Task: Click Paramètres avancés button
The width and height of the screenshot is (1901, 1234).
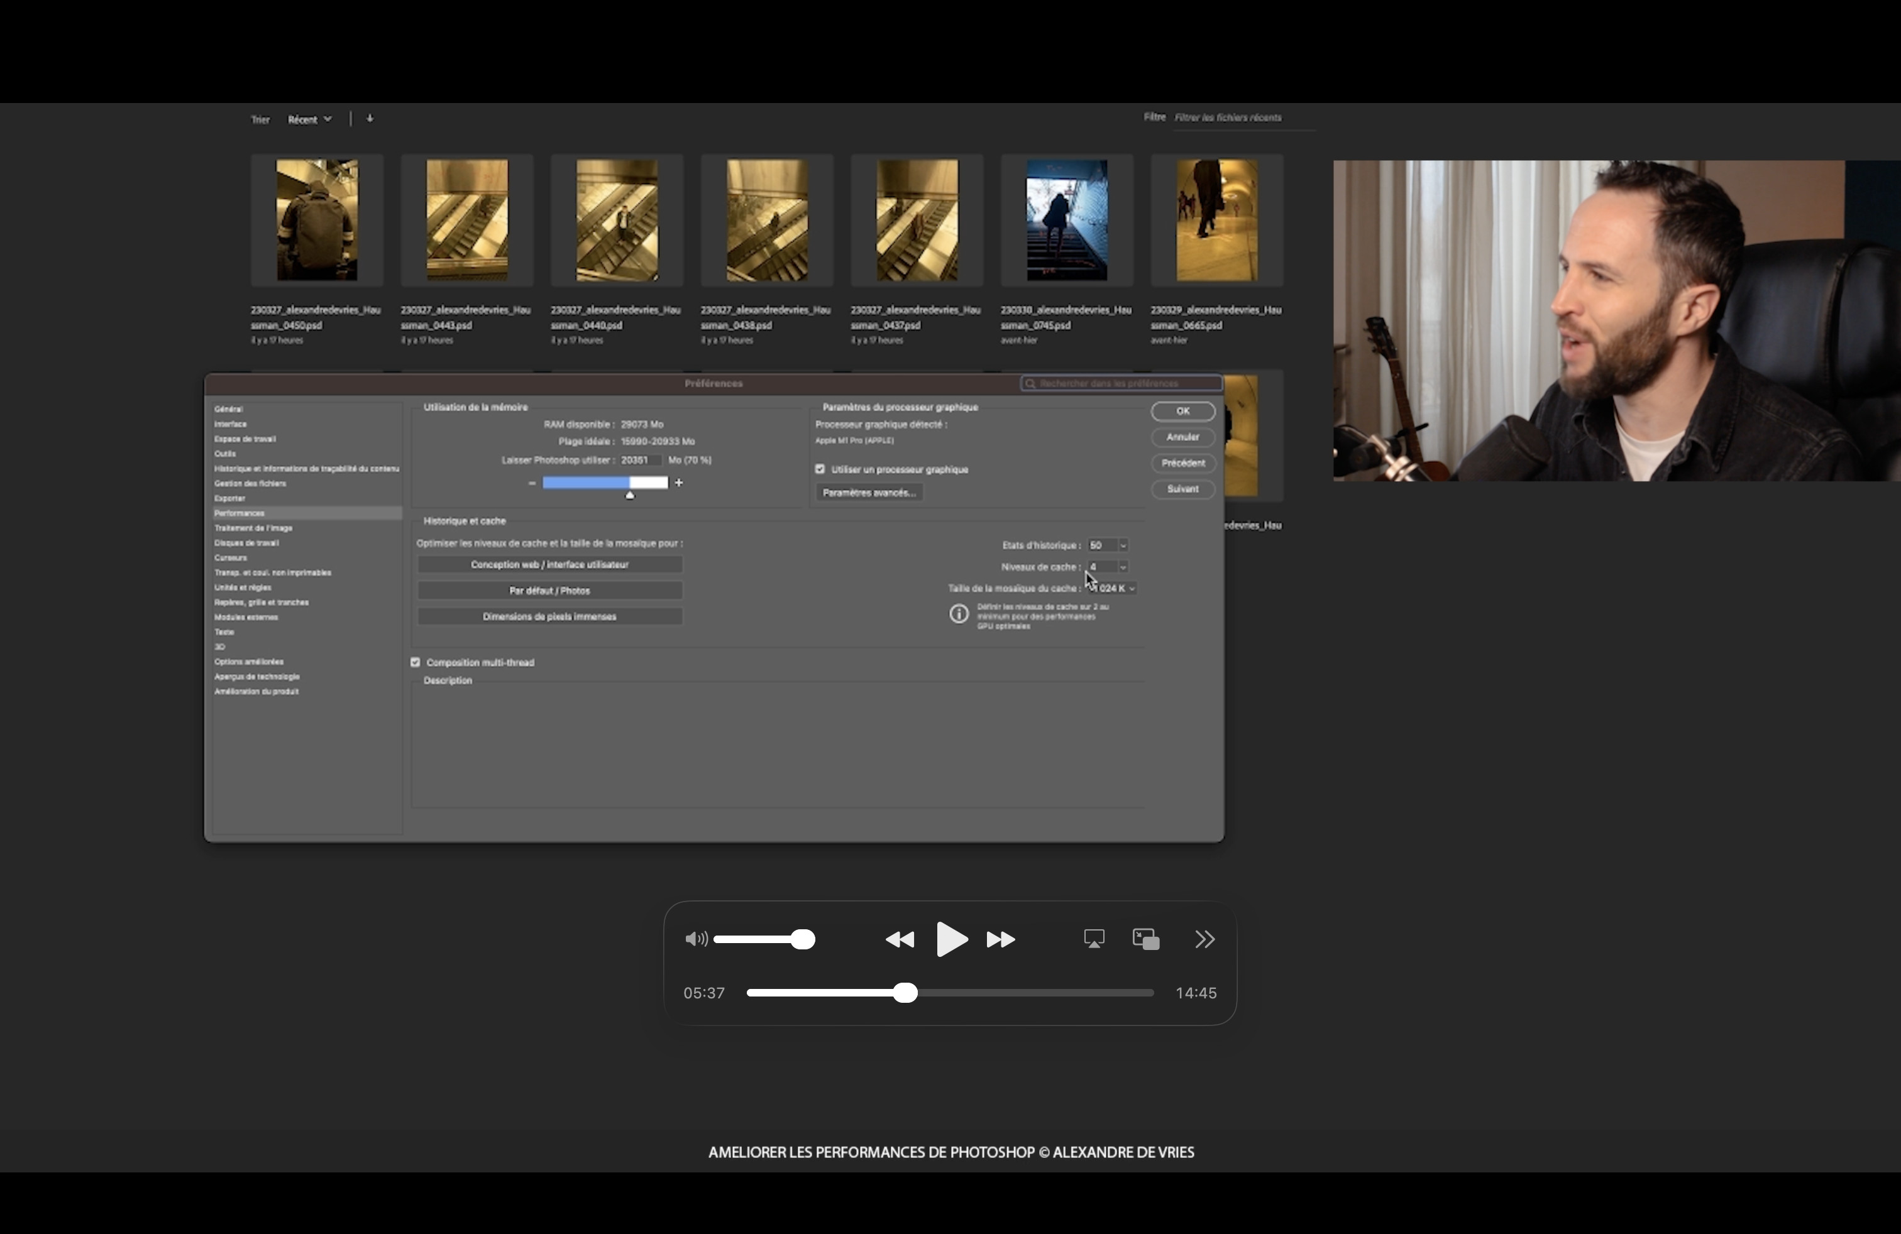Action: coord(869,493)
